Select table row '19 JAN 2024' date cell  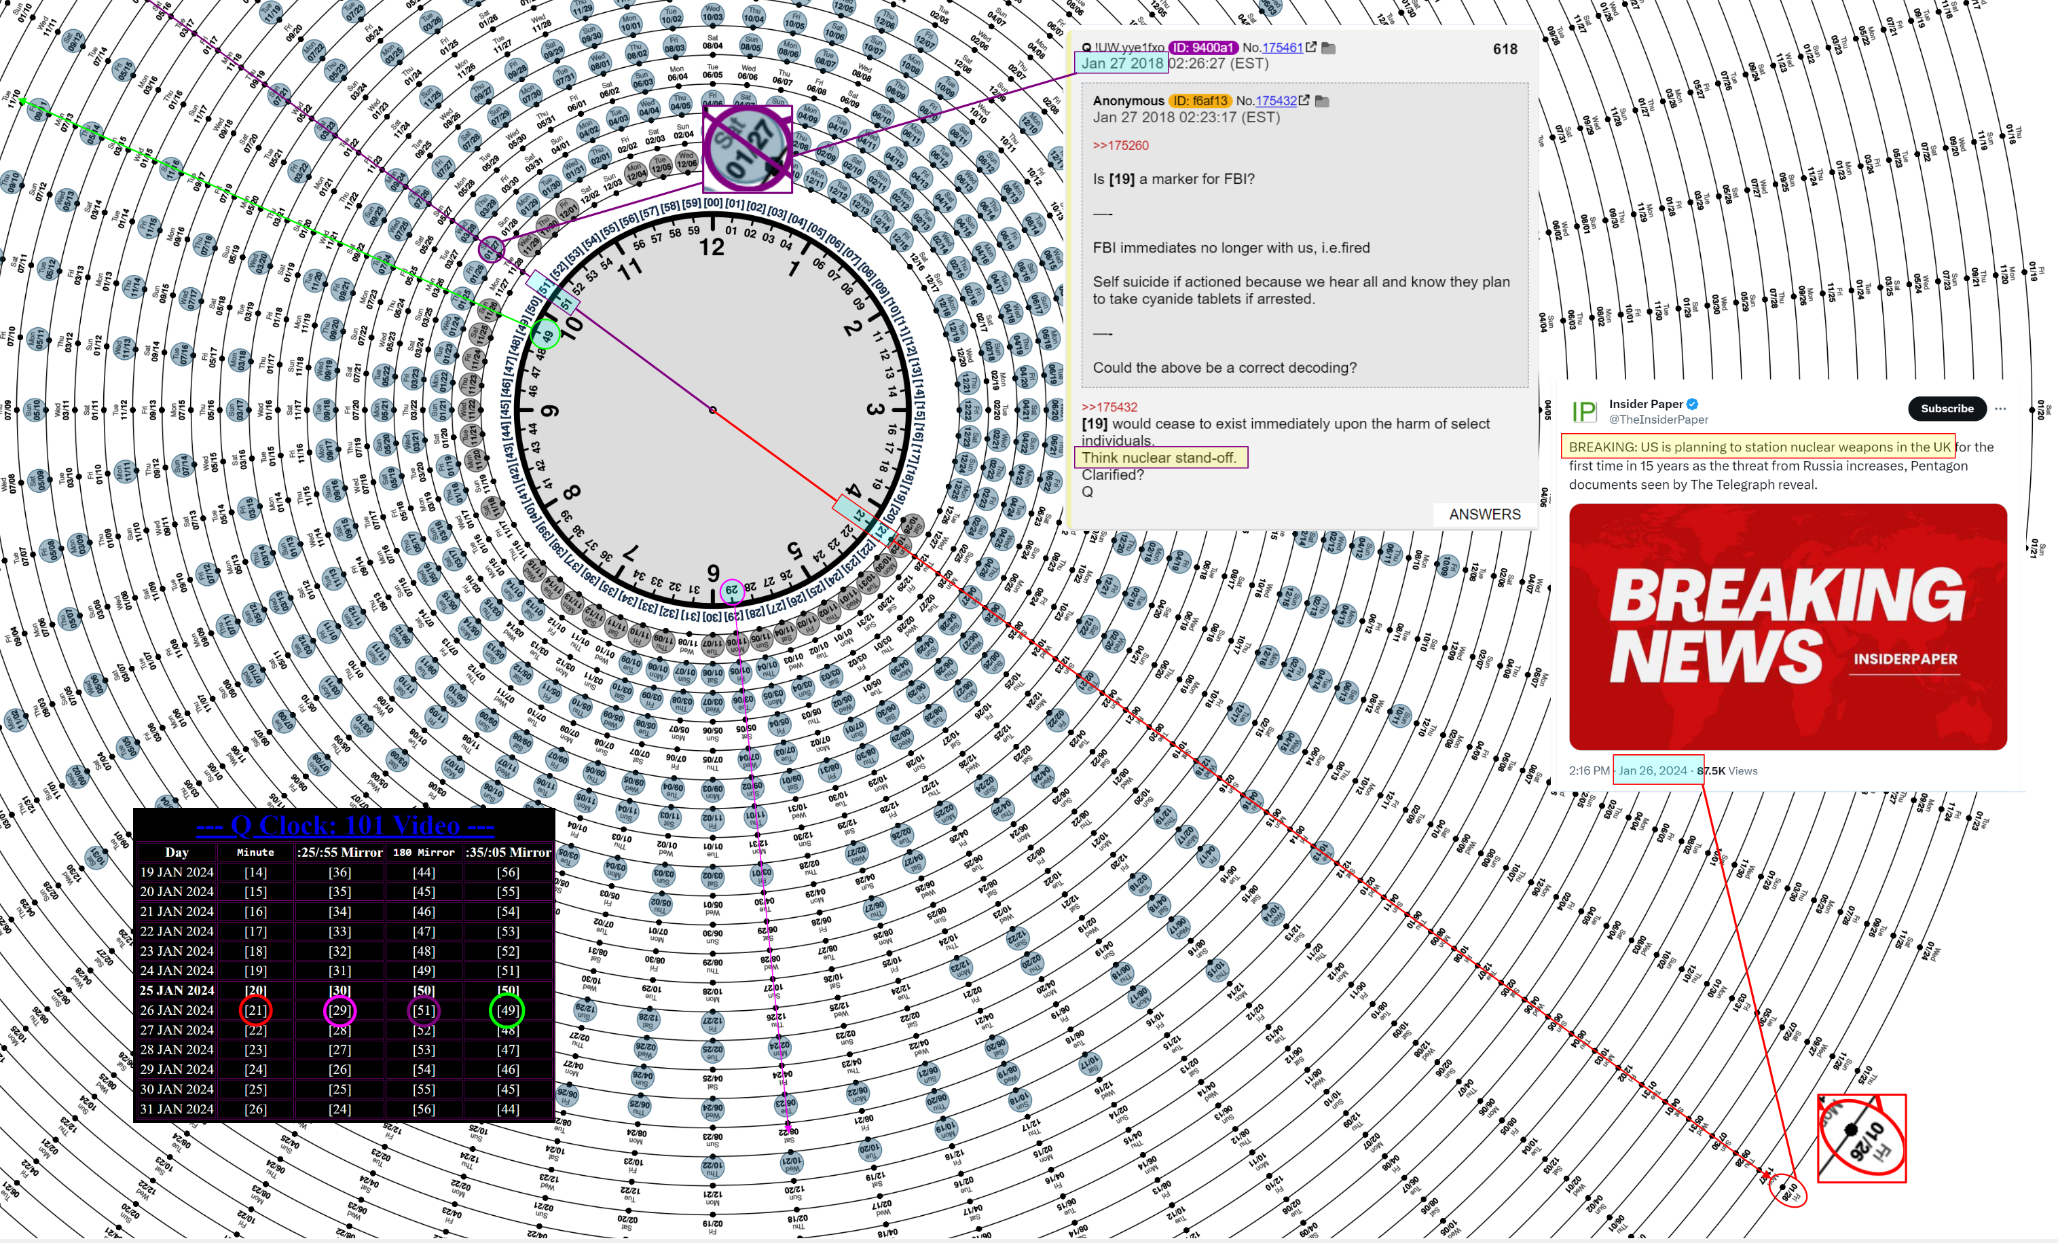[x=177, y=872]
